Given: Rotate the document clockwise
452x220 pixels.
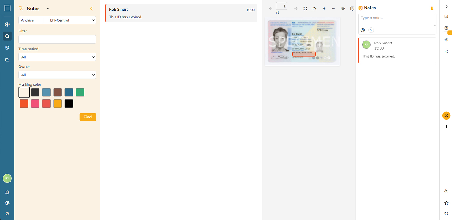Looking at the screenshot, I should [315, 8].
